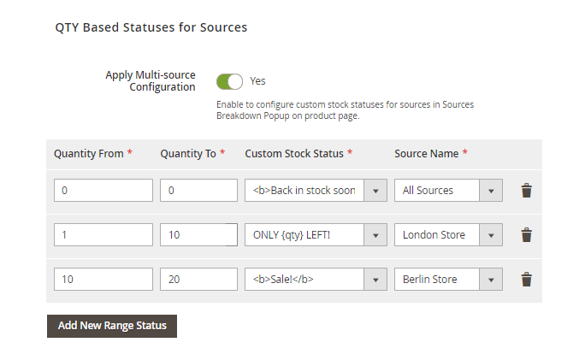This screenshot has width=585, height=360.
Task: Open the All Sources source name dropdown
Action: (447, 191)
